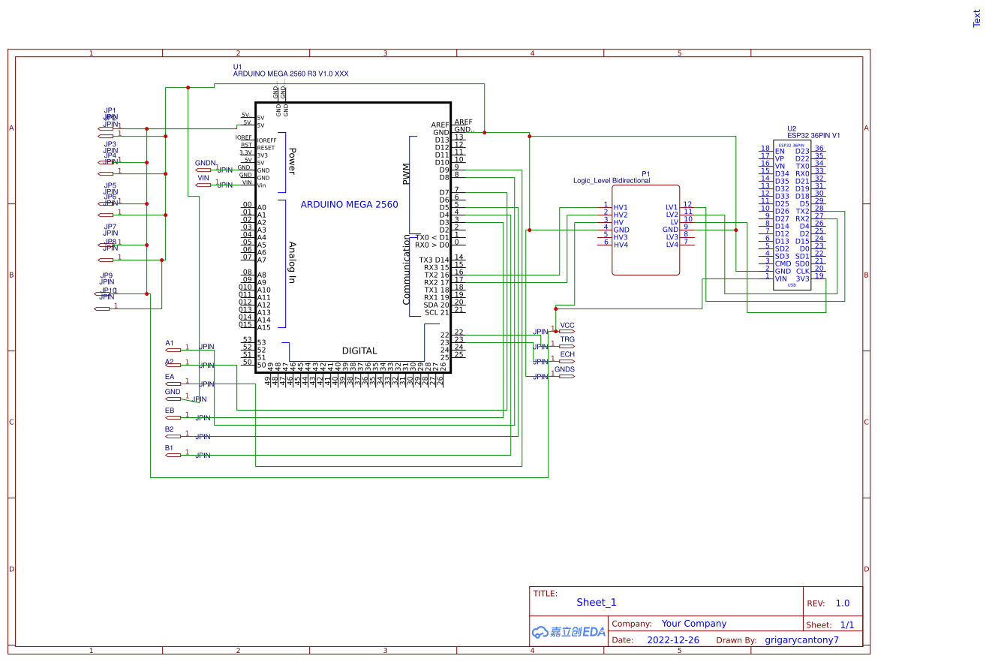Click the vertical Text label at top right
The width and height of the screenshot is (989, 662).
tap(976, 19)
